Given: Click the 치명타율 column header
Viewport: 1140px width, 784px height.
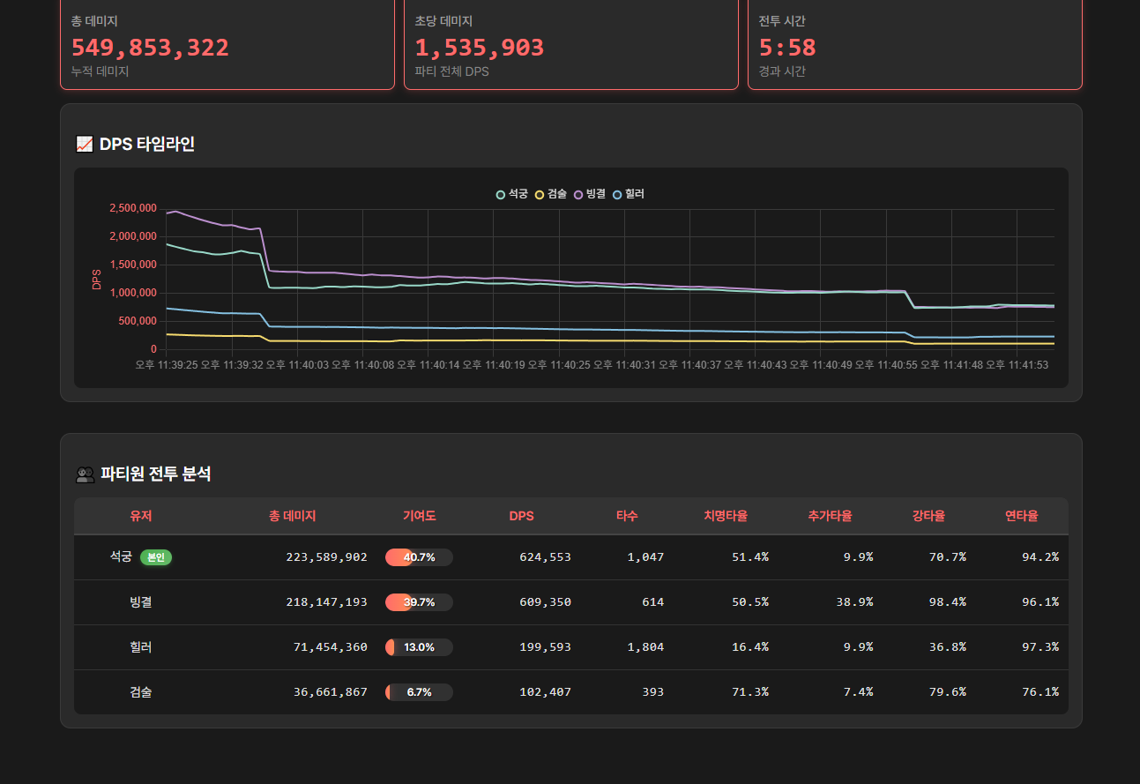Looking at the screenshot, I should [x=725, y=517].
